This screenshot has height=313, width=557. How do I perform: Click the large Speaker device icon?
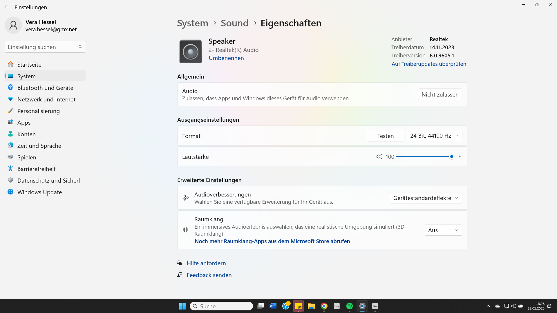[191, 52]
